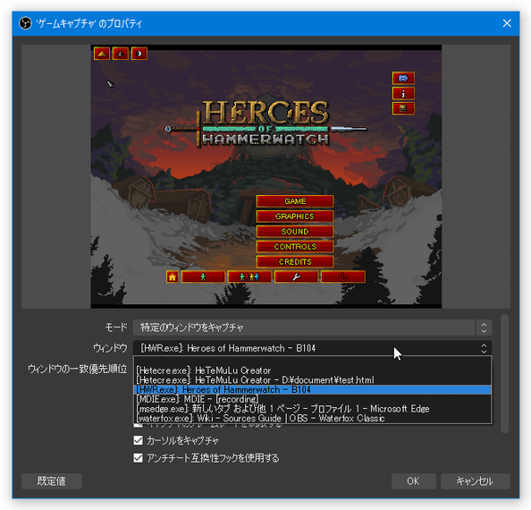Click the window dropdown up-down arrows
The height and width of the screenshot is (510, 531).
484,348
